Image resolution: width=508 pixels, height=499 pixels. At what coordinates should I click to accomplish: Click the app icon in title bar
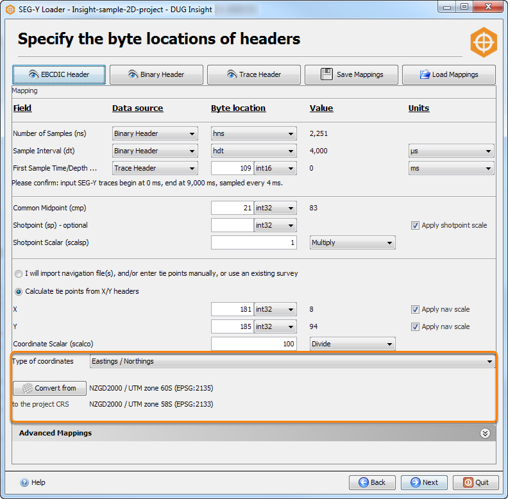(x=10, y=10)
